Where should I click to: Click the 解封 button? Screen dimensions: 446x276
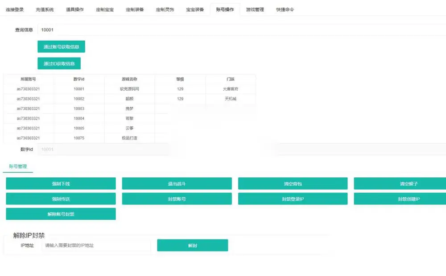[193, 245]
